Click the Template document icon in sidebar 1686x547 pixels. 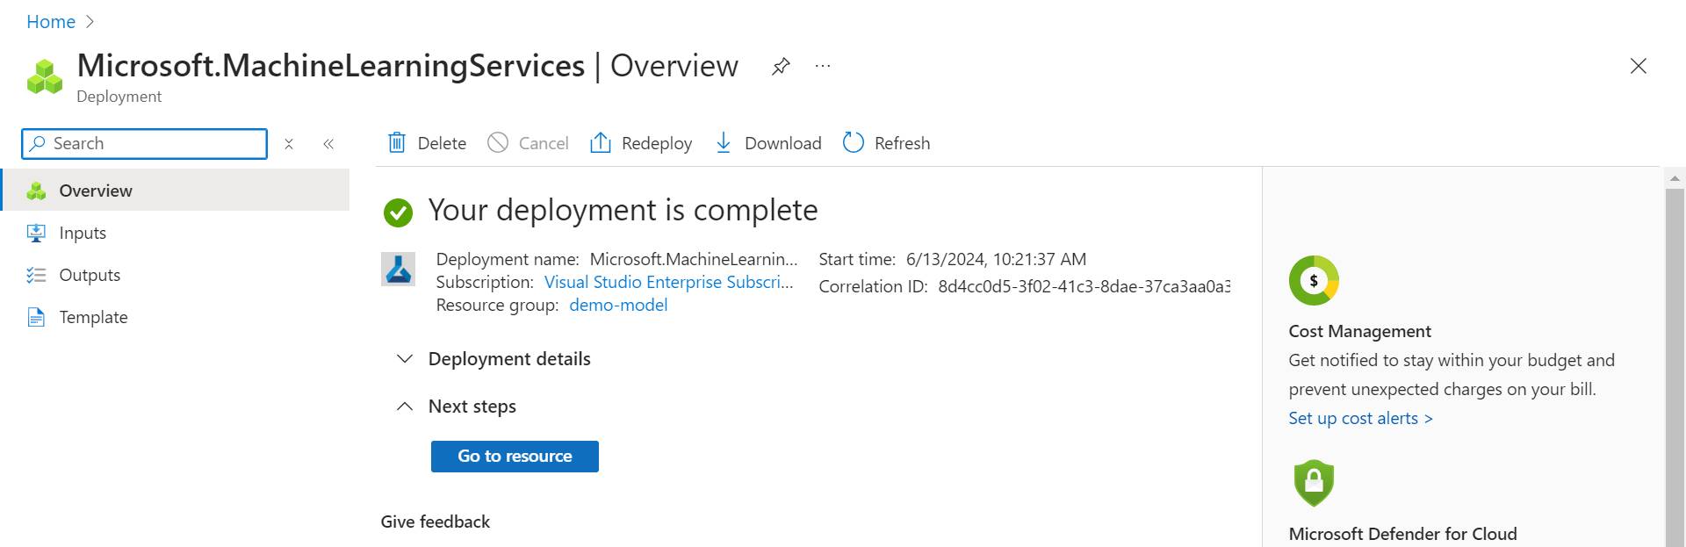pyautogui.click(x=36, y=317)
